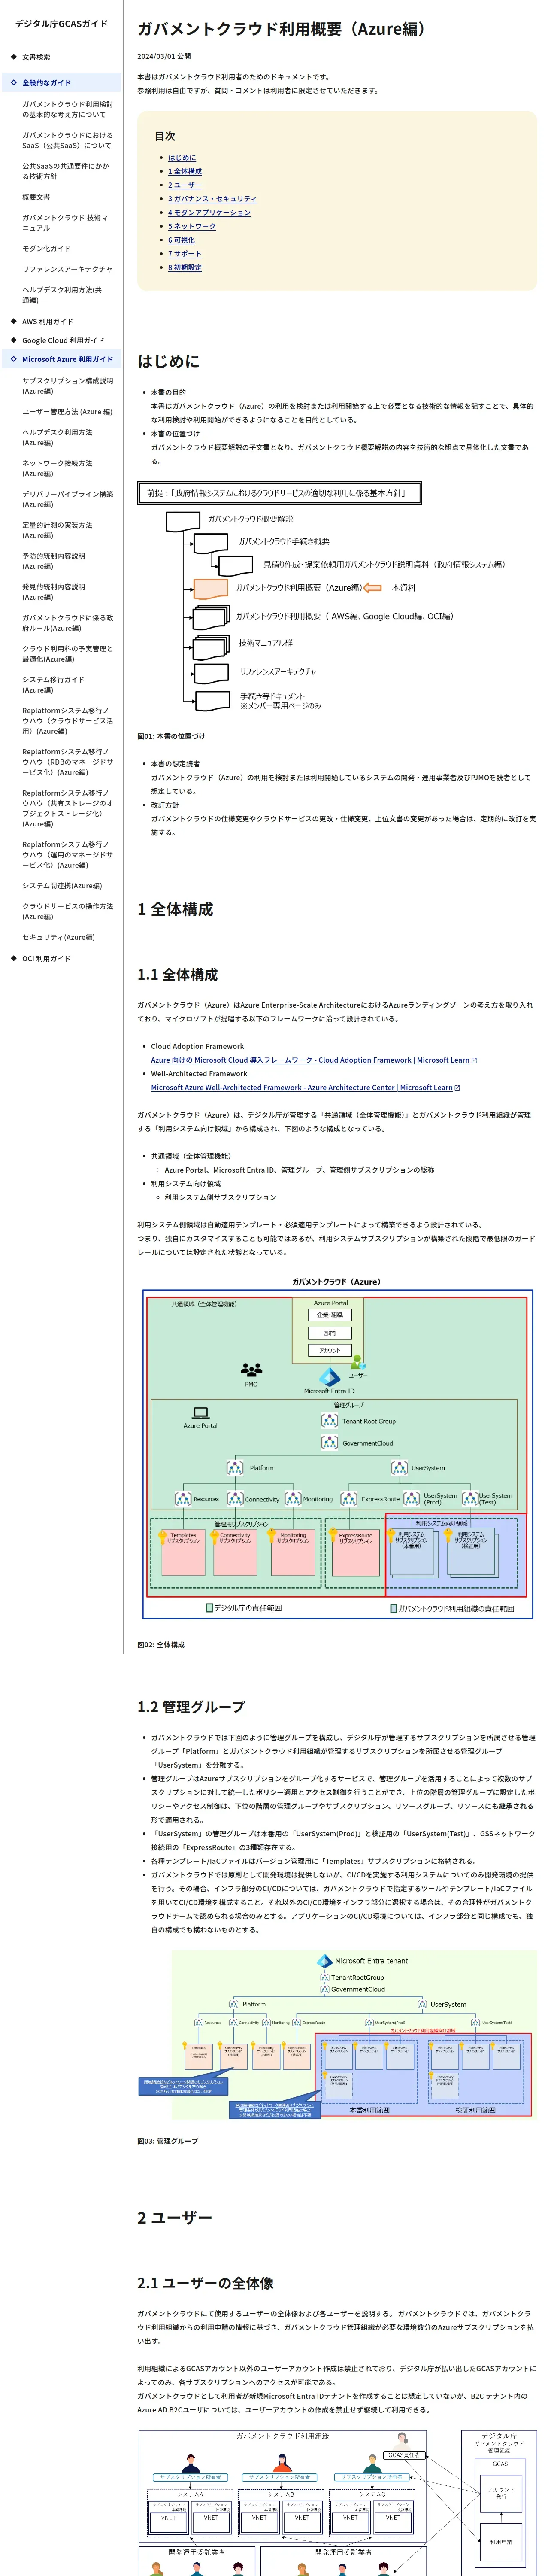Image resolution: width=551 pixels, height=2576 pixels.
Task: Click external-link icon after Cloud Adoption Framework link
Action: pos(474,1061)
